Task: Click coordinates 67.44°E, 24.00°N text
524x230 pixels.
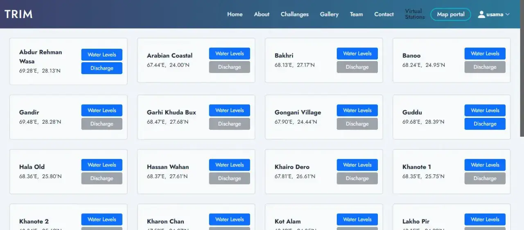Action: point(168,65)
